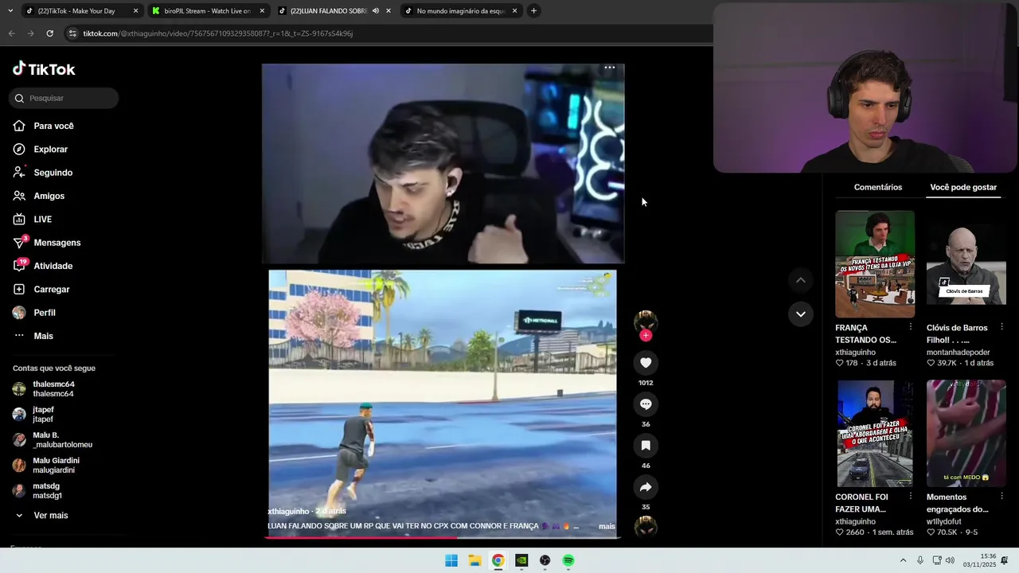
Task: Open browser tab search dropdown
Action: click(x=10, y=10)
